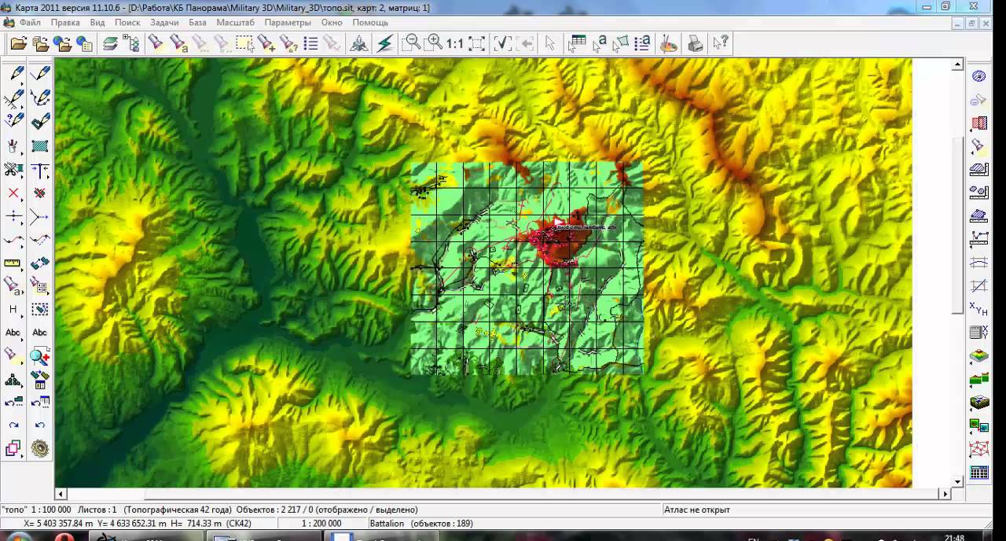This screenshot has width=1006, height=541.
Task: Click the 1 : 200 000 scale in status bar
Action: coord(321,524)
